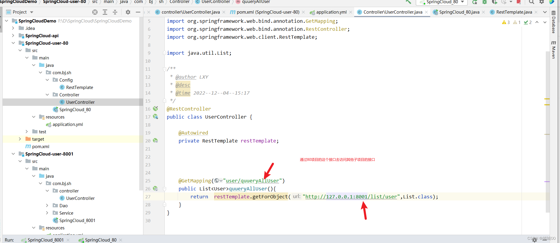Click gutter icon on line 17

[x=156, y=116]
